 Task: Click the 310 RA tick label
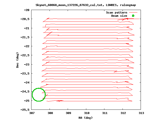87,113
